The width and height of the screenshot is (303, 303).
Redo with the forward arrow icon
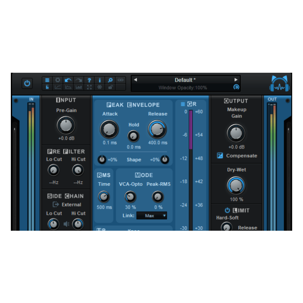[79, 80]
